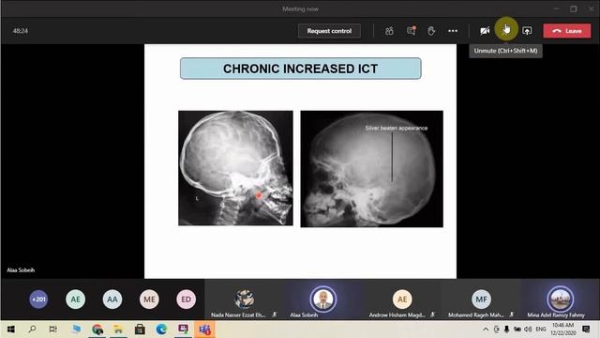The height and width of the screenshot is (338, 600).
Task: Open Task View on the taskbar
Action: [53, 330]
